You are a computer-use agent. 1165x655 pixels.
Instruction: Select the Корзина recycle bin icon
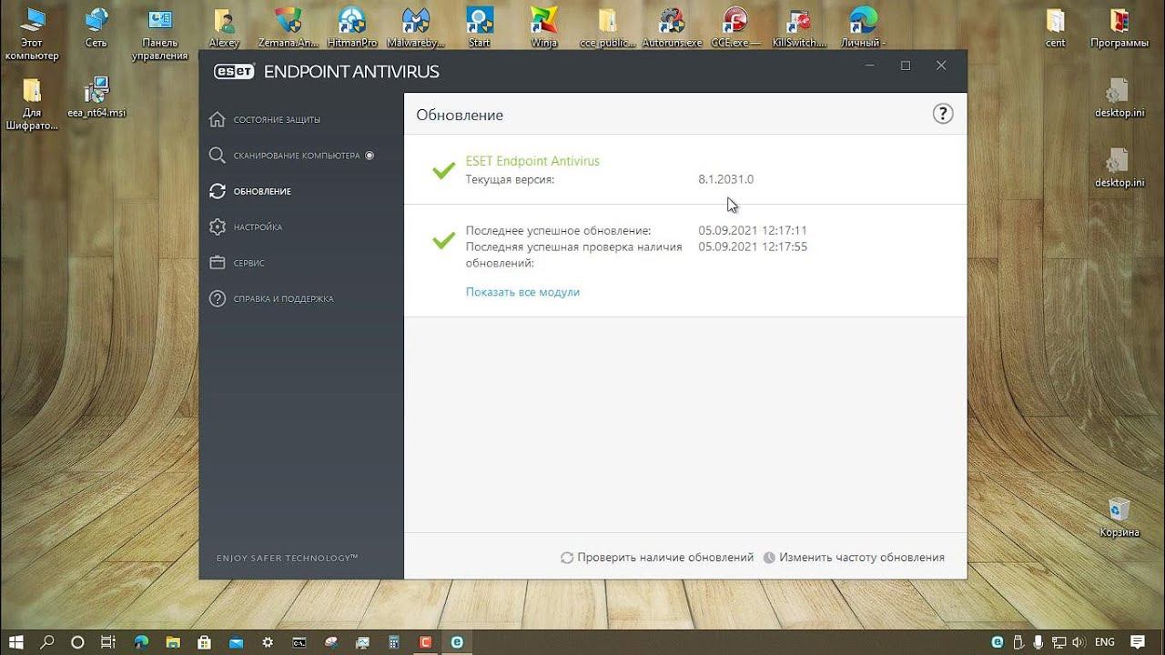tap(1119, 517)
